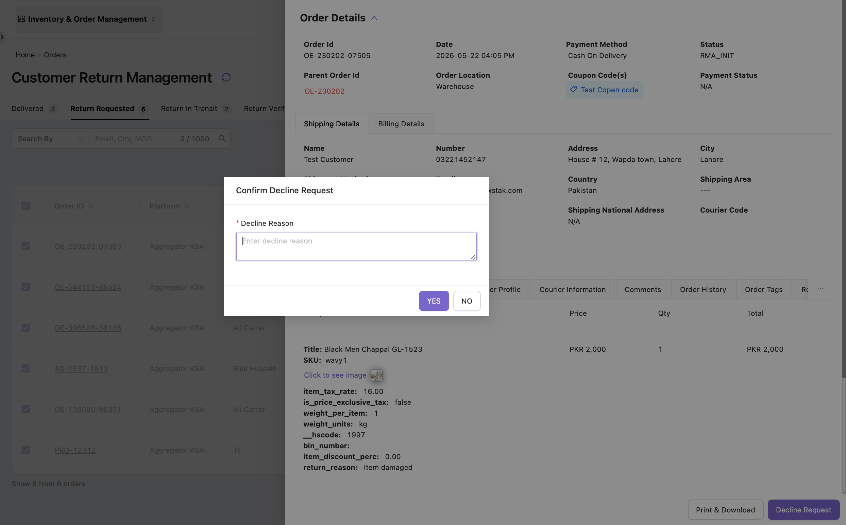Click the refresh icon beside Customer Return Management
Viewport: 846px width, 525px height.
226,77
